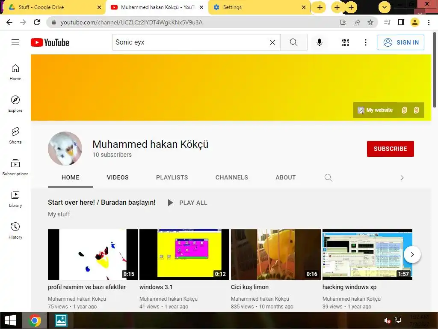Open the channel CHANNELS tab
Viewport: 438px width, 329px height.
pyautogui.click(x=231, y=177)
